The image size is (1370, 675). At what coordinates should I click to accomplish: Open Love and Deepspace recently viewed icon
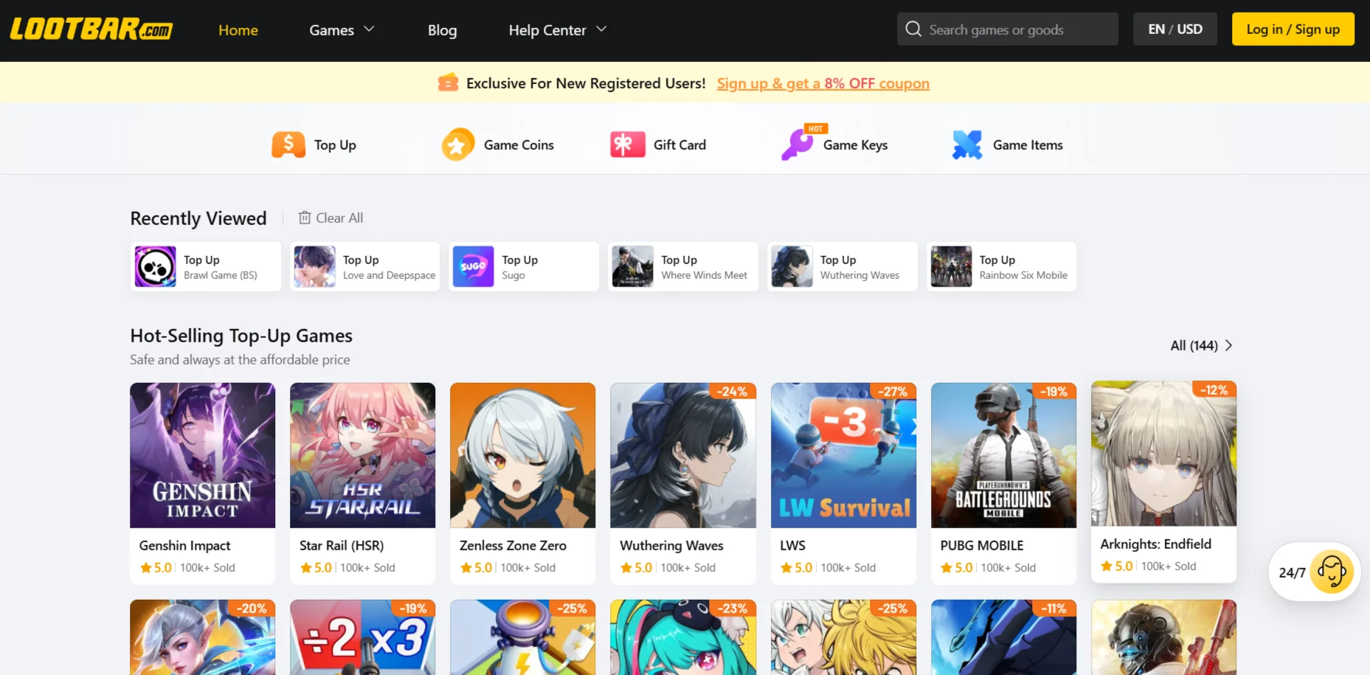314,266
